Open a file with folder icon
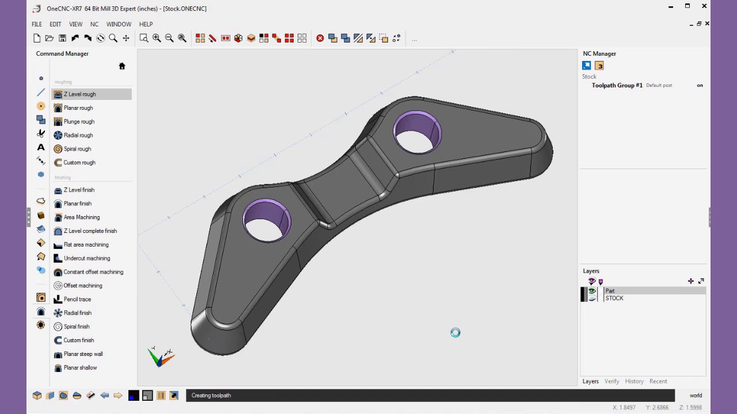The width and height of the screenshot is (737, 414). pos(50,39)
